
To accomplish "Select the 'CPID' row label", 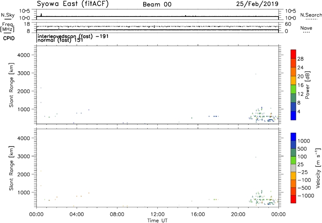I will coord(9,38).
